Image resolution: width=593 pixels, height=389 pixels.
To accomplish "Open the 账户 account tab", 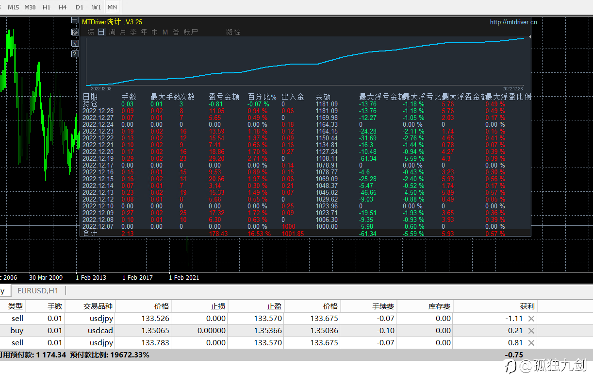I will click(x=191, y=32).
